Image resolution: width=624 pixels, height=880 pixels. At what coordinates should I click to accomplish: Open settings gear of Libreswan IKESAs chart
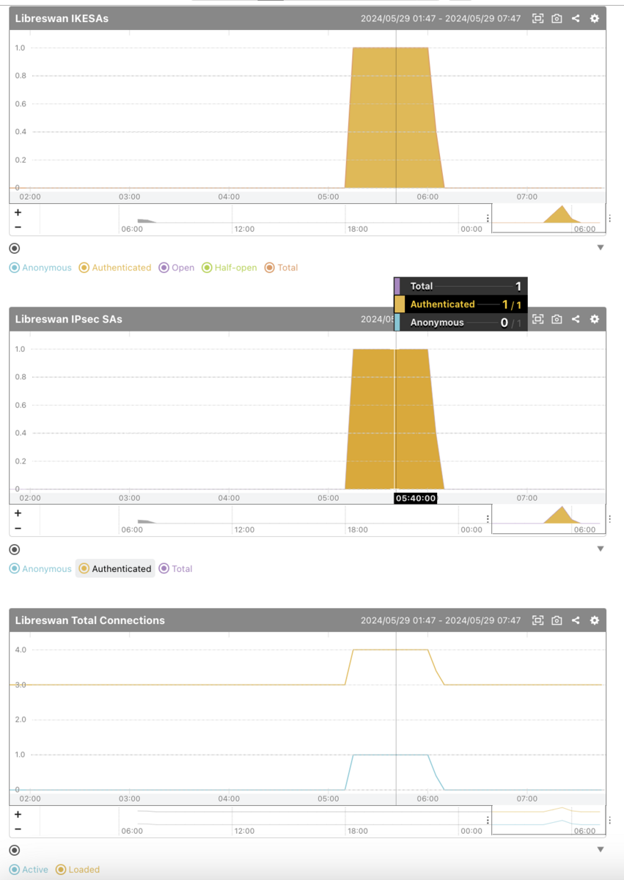[x=595, y=18]
